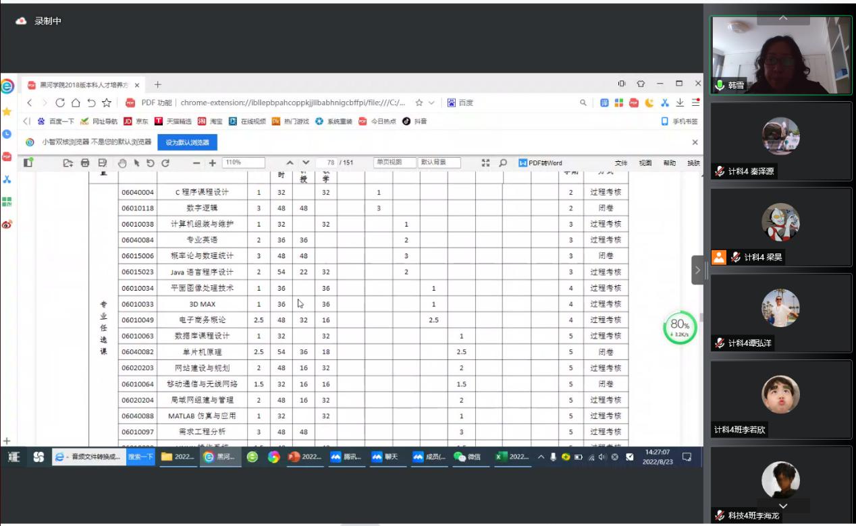
Task: Rotate the PDF page clockwise
Action: point(165,163)
